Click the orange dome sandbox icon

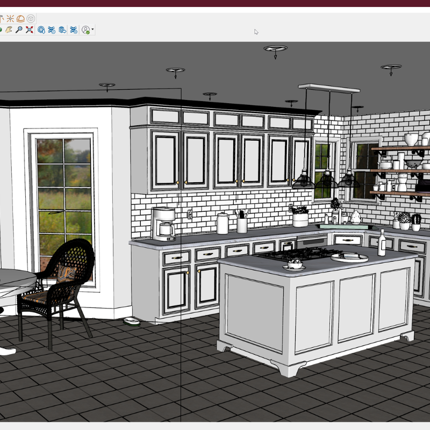[x=20, y=18]
